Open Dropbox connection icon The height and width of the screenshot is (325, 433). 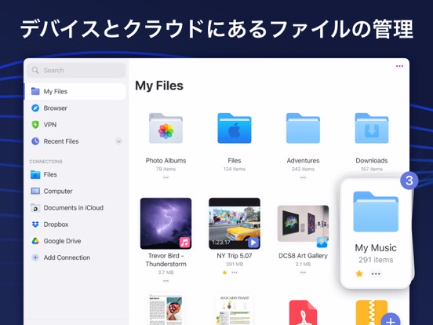coord(35,225)
